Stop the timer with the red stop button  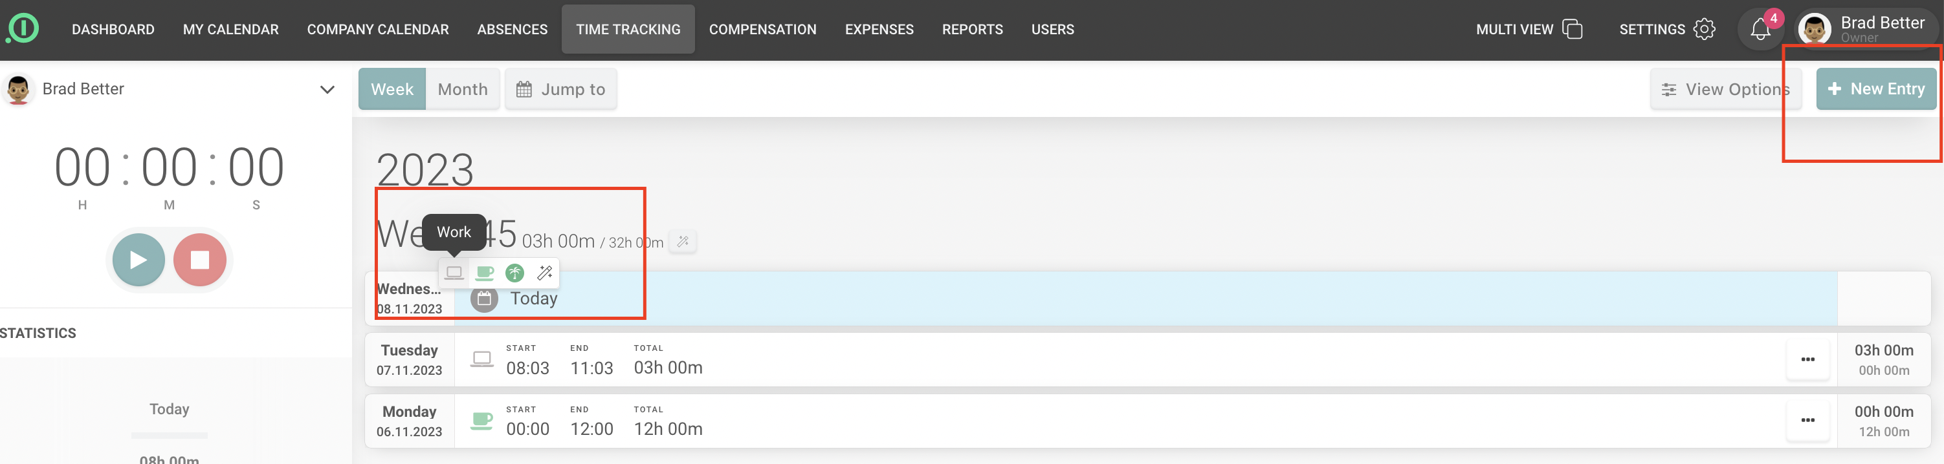(x=200, y=260)
